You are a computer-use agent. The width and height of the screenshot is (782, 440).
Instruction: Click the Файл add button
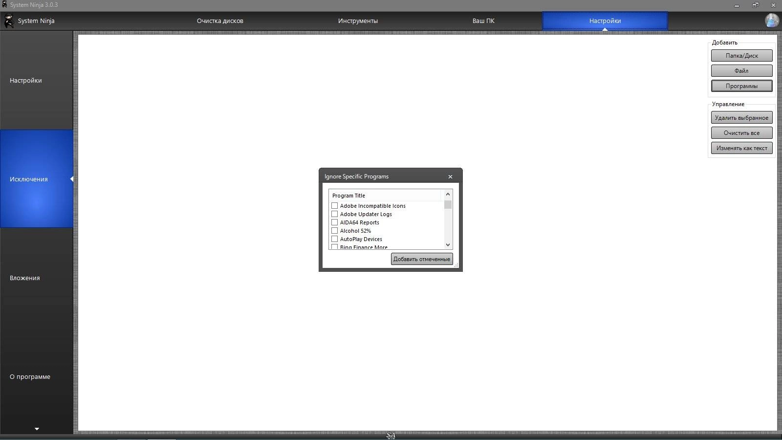[741, 71]
